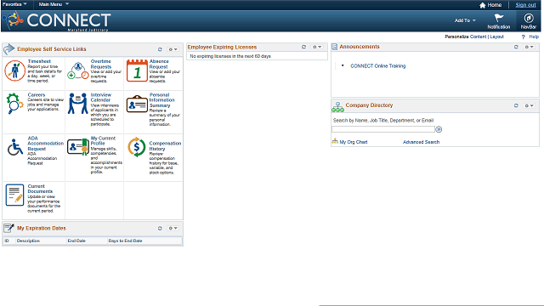
Task: Click the Careers gear-and-magnifier icon
Action: tap(14, 104)
